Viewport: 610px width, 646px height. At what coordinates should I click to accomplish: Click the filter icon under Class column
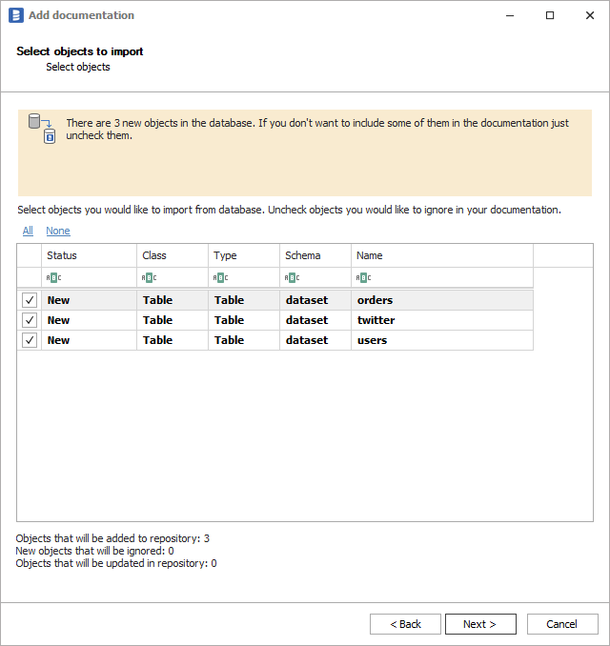coord(149,277)
